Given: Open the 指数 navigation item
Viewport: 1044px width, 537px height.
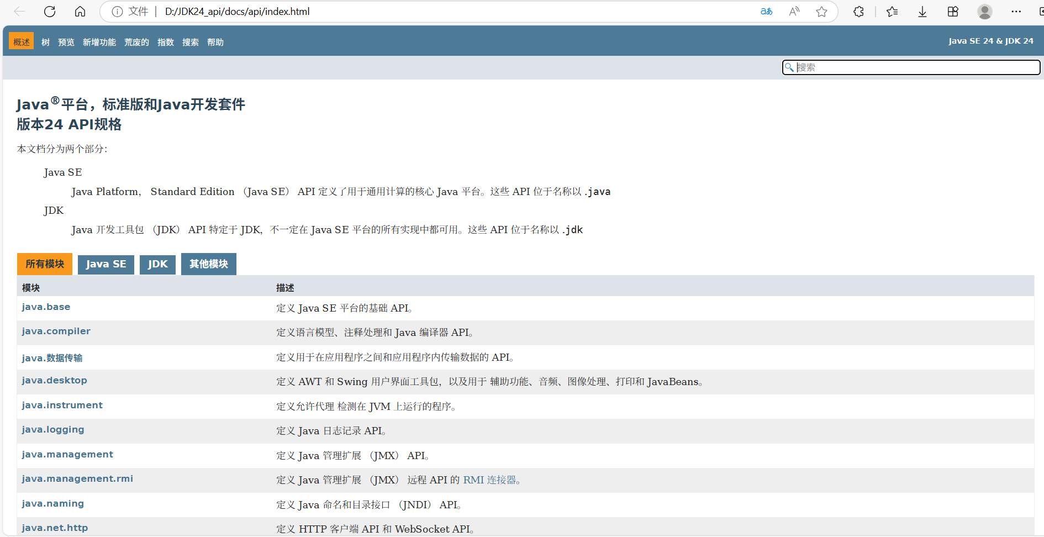Looking at the screenshot, I should click(166, 42).
